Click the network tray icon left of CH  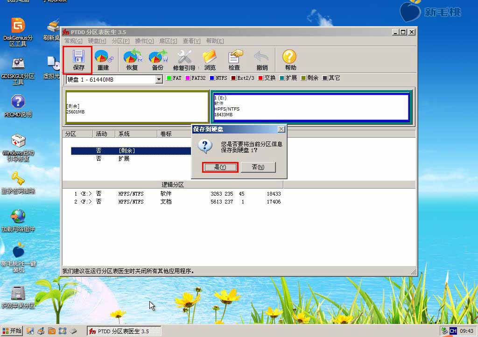444,330
